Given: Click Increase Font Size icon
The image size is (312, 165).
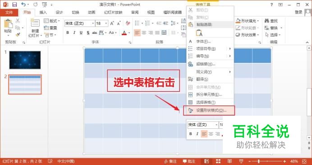Looking at the screenshot, I should 112,24.
